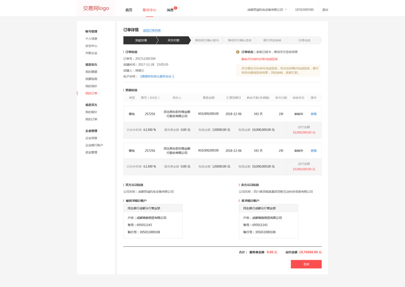Click the 汇票到期日 column header

point(233,98)
